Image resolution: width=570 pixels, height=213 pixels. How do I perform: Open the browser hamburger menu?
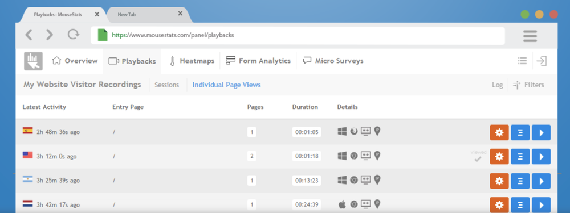[x=530, y=36]
